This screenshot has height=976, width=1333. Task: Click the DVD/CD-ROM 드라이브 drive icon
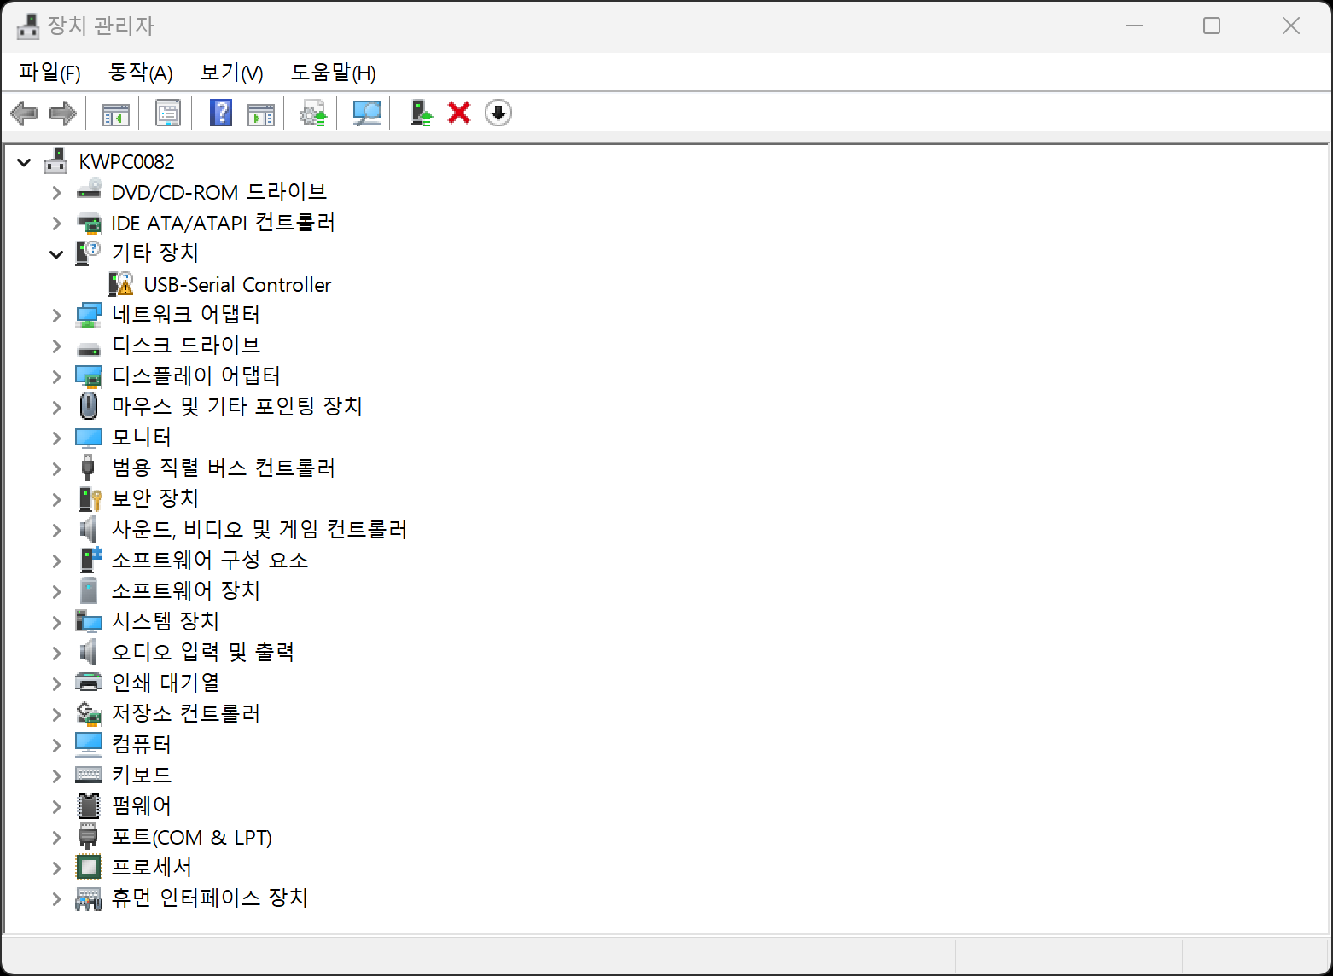pyautogui.click(x=89, y=191)
